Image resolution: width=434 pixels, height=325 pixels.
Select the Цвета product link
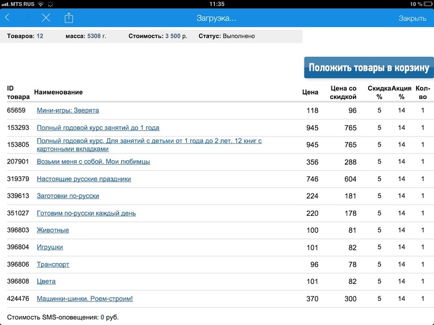46,281
